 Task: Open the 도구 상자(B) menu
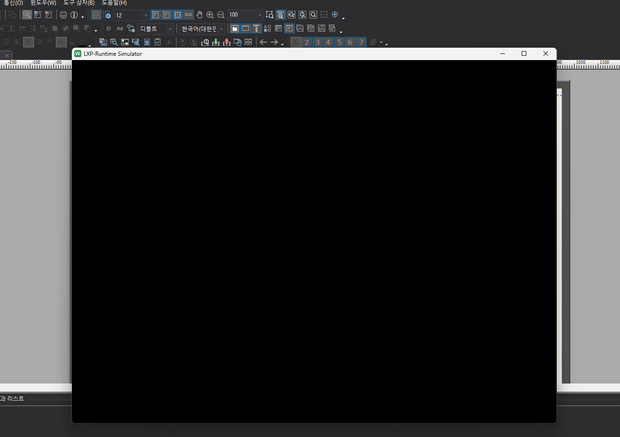79,3
